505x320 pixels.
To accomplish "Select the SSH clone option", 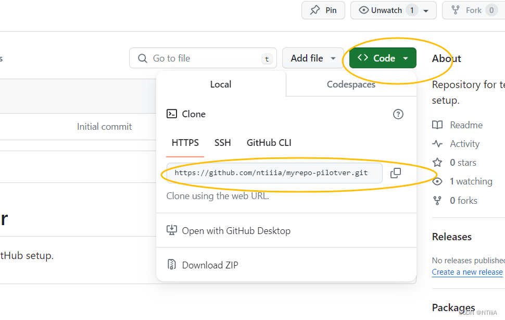I will (x=222, y=143).
